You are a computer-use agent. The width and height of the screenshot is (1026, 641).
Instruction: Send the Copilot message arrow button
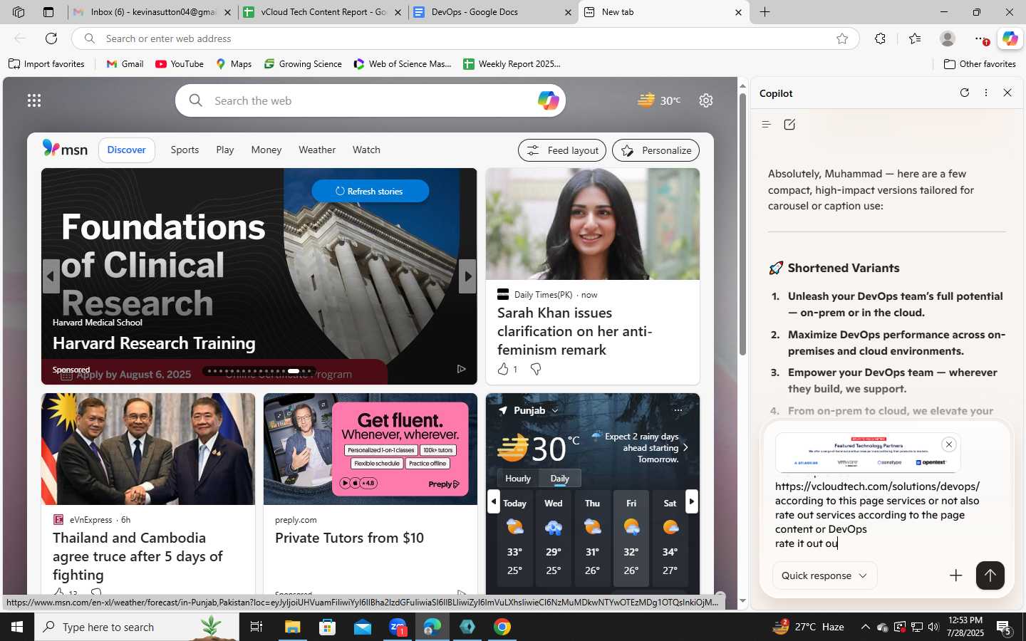990,575
